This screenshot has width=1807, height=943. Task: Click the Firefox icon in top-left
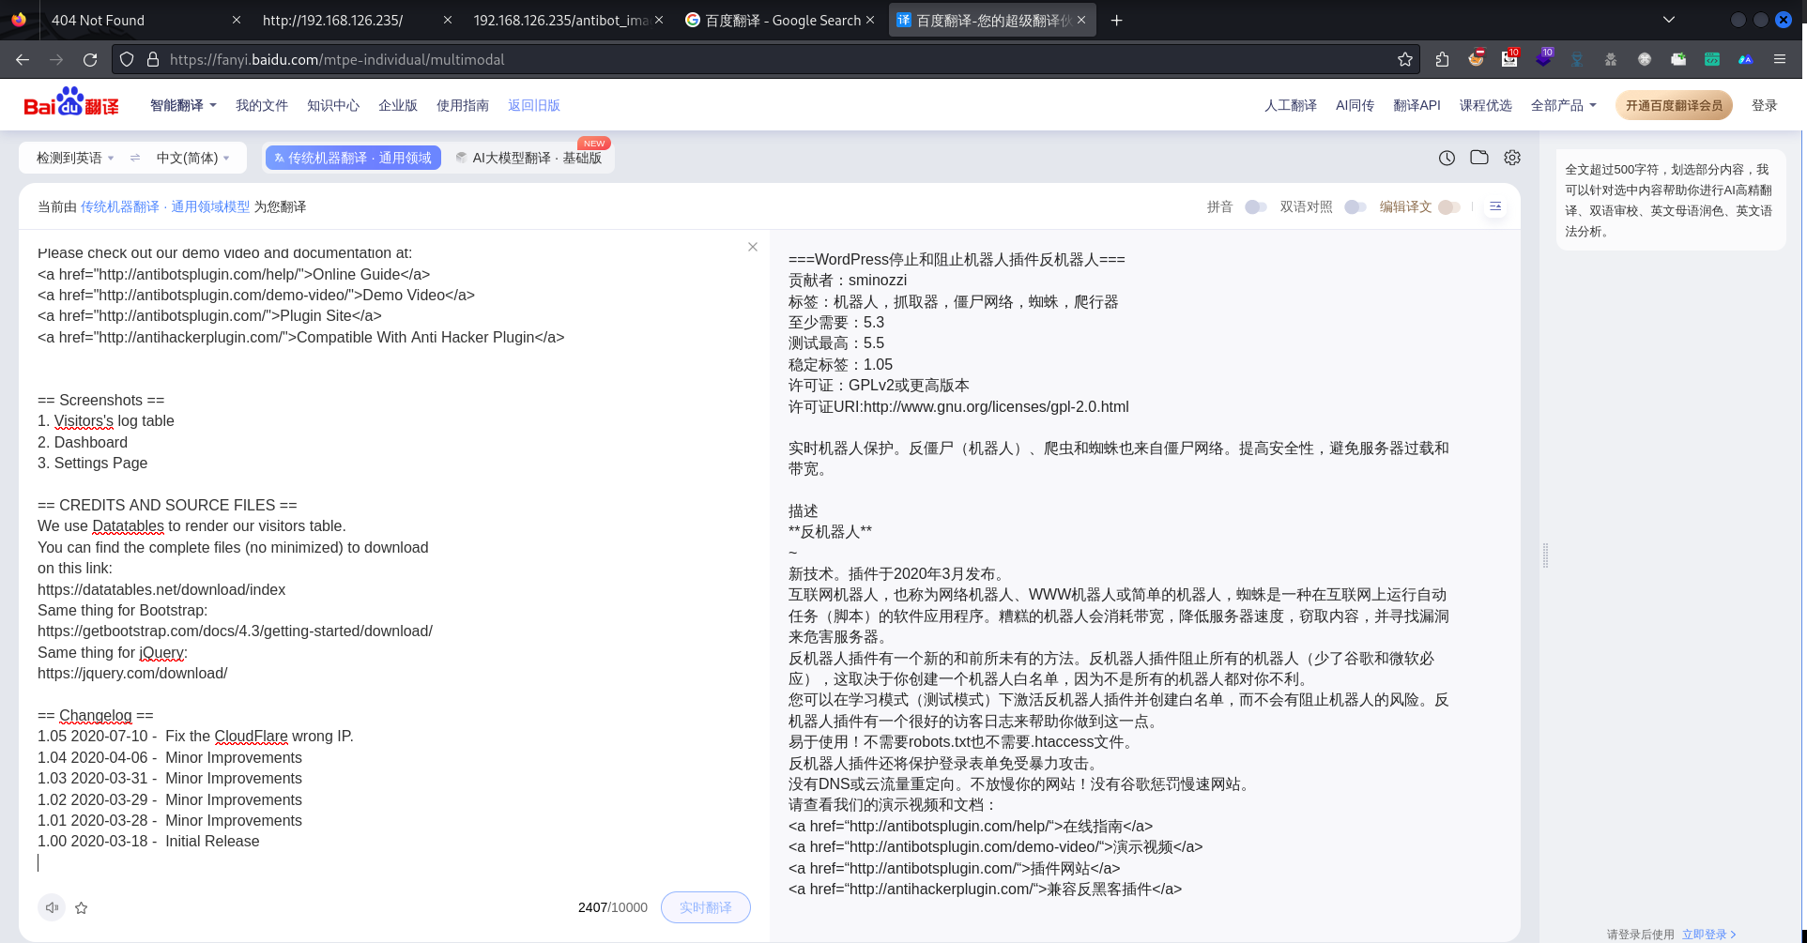pos(19,20)
